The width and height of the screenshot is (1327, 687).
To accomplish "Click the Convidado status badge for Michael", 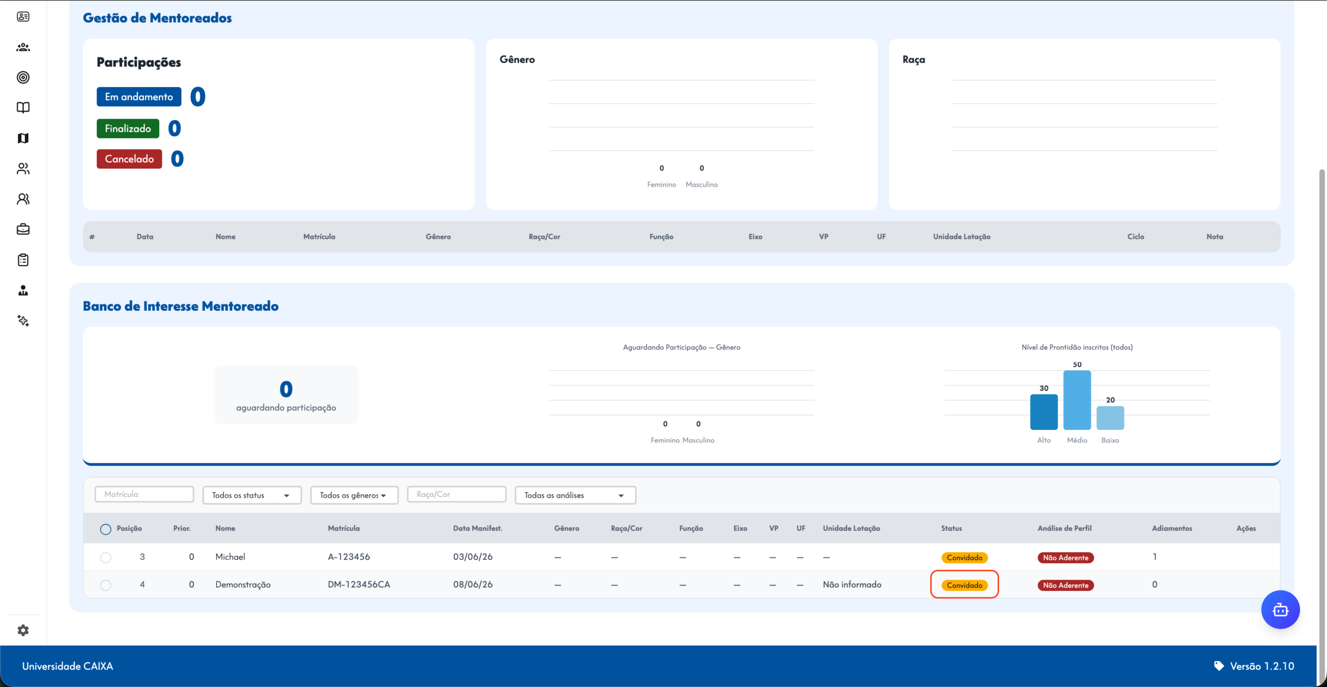I will pos(965,557).
